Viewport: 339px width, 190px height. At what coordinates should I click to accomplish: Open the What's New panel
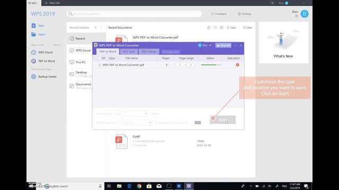click(x=283, y=43)
